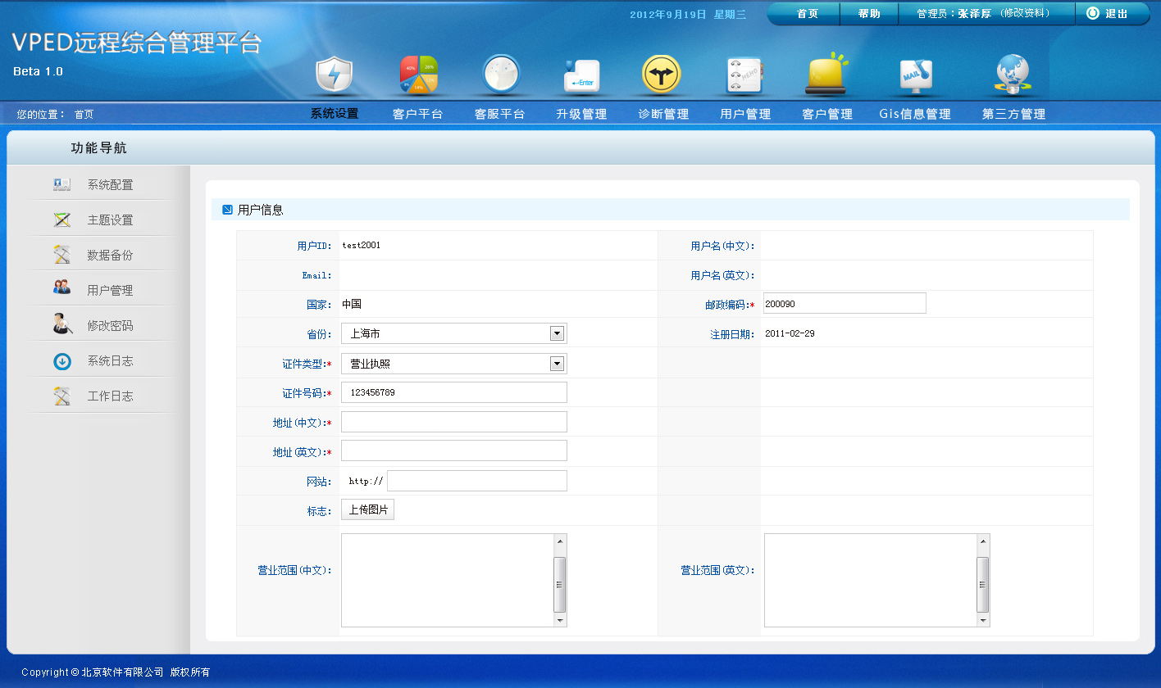Focus the 邮政编码 field containing 200090
Viewport: 1161px width, 688px height.
tap(845, 303)
